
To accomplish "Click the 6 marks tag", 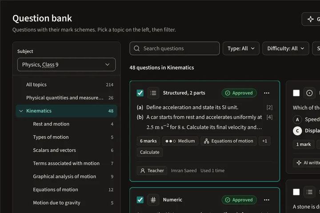I will coord(148,141).
